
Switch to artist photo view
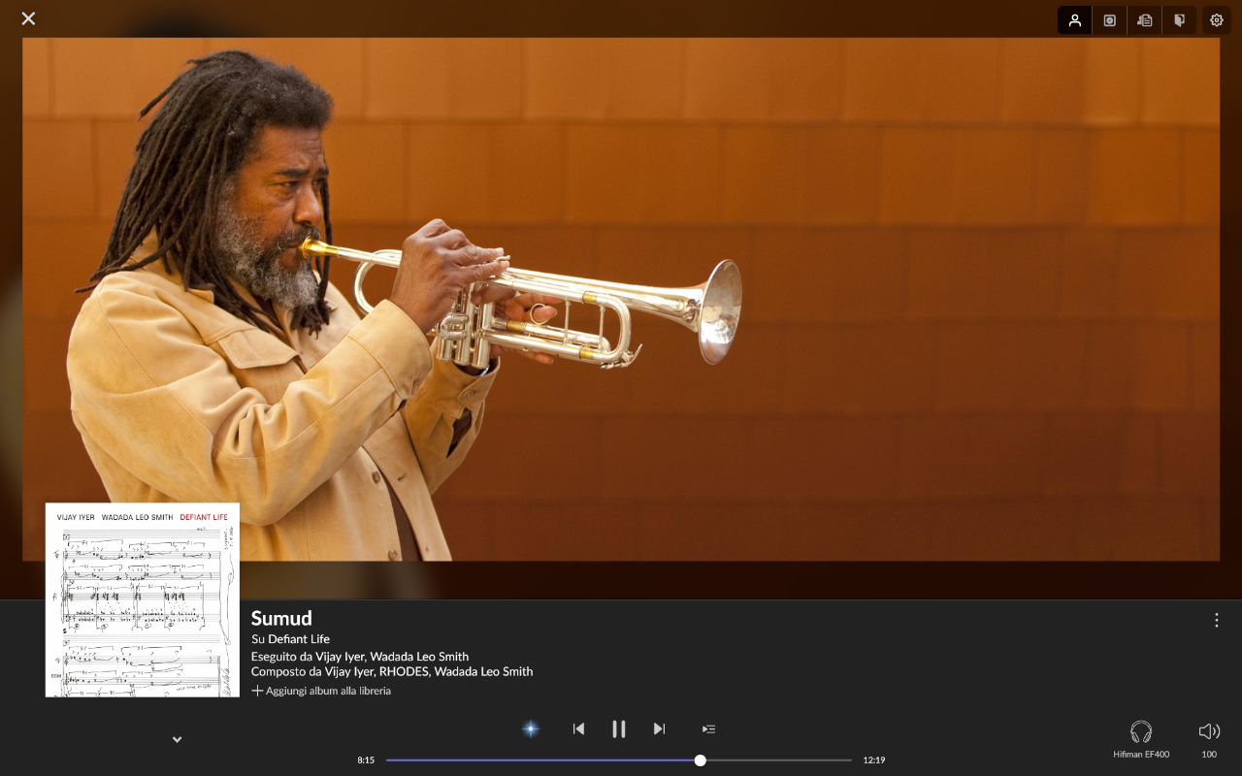coord(1074,20)
